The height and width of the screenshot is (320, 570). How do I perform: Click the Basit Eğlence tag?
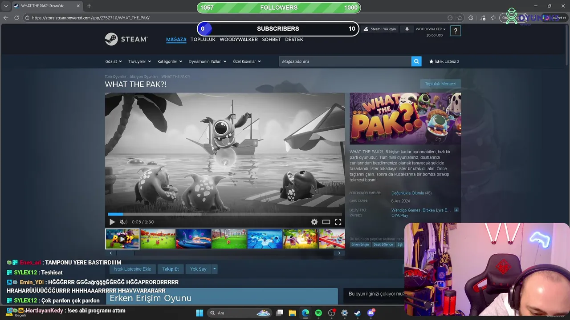pyautogui.click(x=383, y=244)
